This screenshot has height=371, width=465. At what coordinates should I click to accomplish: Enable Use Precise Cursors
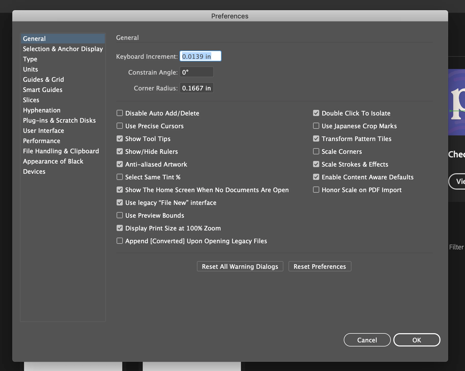(x=120, y=126)
